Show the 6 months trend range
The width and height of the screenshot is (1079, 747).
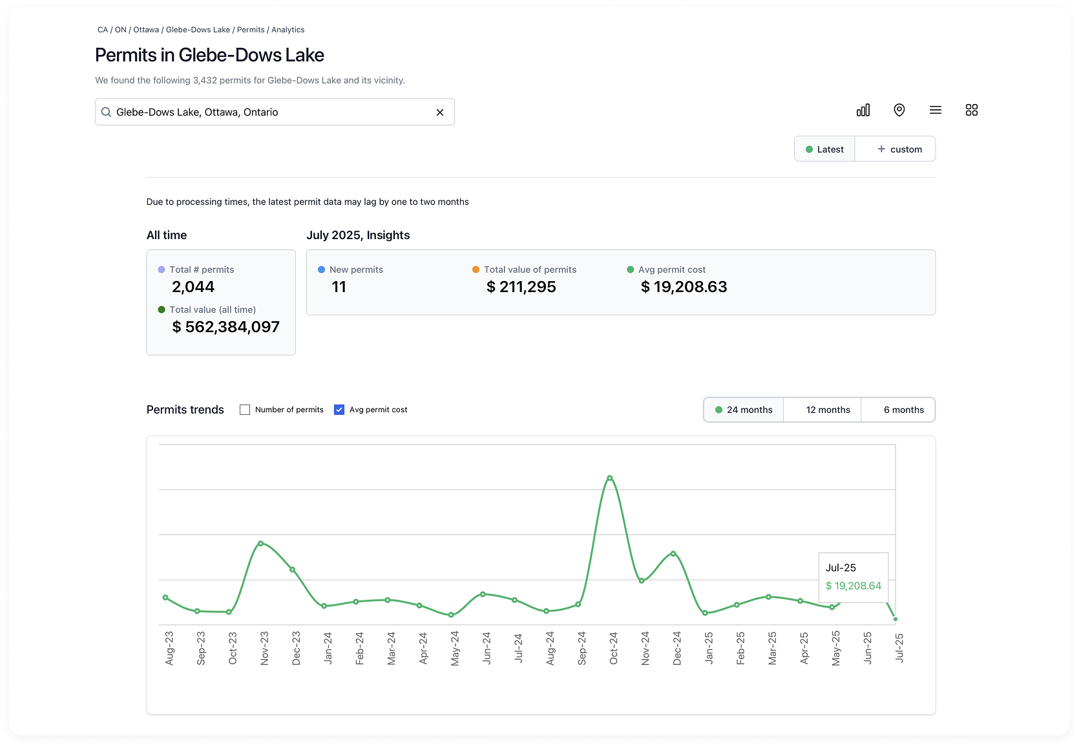coord(903,410)
